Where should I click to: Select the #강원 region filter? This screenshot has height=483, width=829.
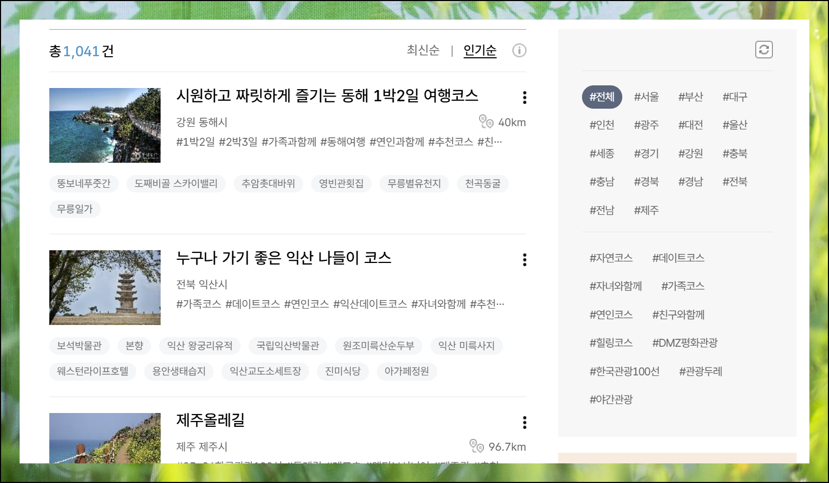point(691,154)
